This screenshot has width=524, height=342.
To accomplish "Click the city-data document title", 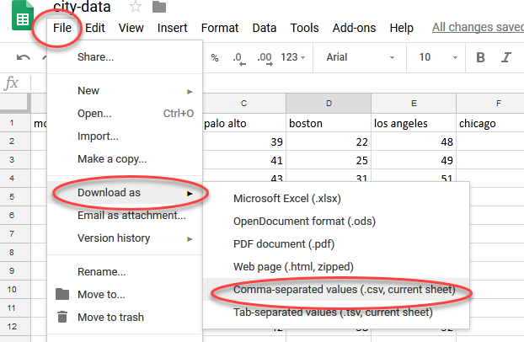I will coord(82,7).
